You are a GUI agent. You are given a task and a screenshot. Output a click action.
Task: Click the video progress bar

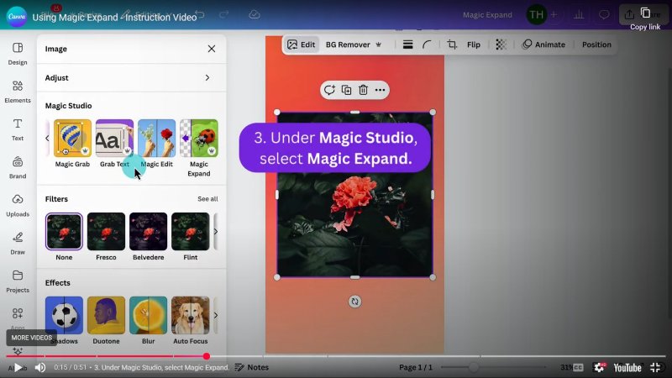coord(336,356)
